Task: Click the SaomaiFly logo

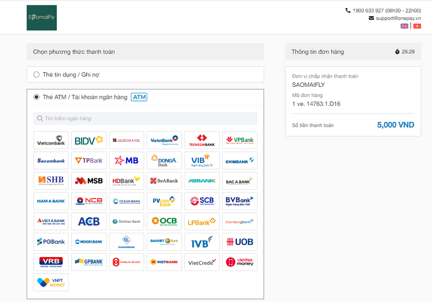Action: [x=42, y=18]
